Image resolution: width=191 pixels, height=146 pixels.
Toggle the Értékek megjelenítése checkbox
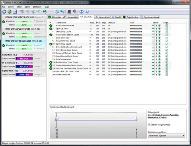pyautogui.click(x=149, y=125)
